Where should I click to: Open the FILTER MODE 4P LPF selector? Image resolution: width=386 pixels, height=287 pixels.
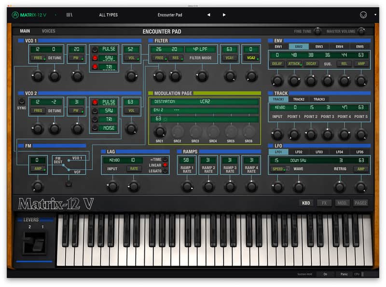coord(201,49)
